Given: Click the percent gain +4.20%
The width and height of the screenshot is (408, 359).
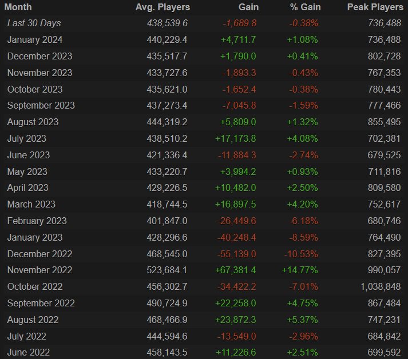Looking at the screenshot, I should coord(302,204).
